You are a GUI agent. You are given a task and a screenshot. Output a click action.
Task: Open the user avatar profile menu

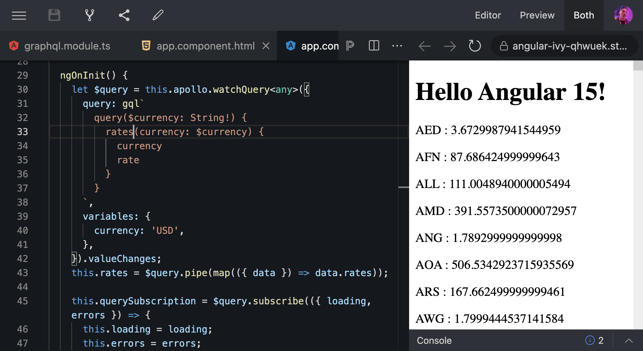(x=623, y=15)
